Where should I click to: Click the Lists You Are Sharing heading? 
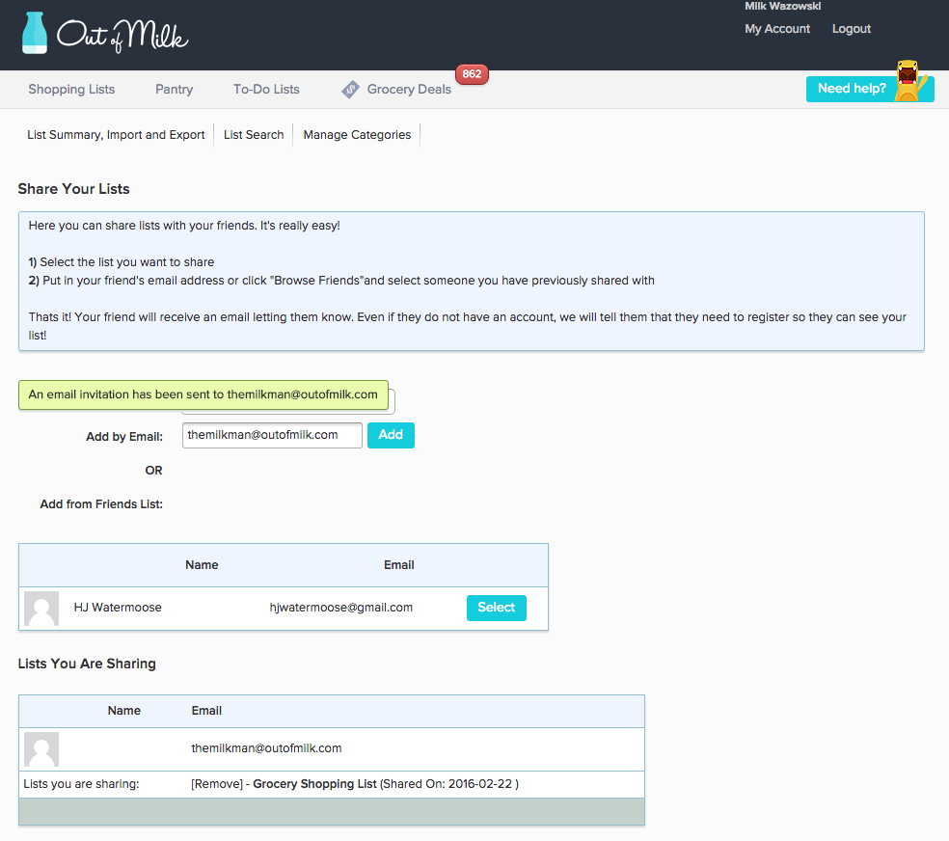[87, 664]
